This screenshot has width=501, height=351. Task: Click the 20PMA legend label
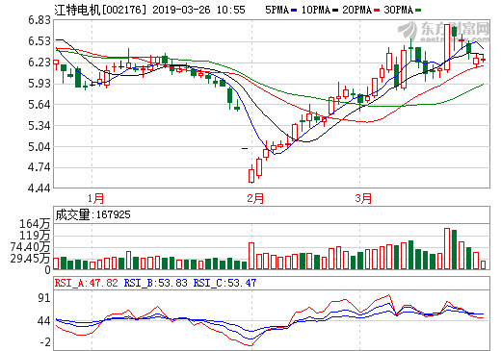357,10
